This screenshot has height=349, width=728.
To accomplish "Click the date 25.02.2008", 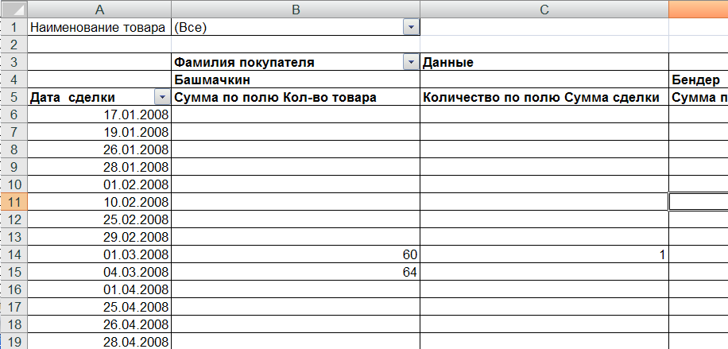I will [x=100, y=219].
